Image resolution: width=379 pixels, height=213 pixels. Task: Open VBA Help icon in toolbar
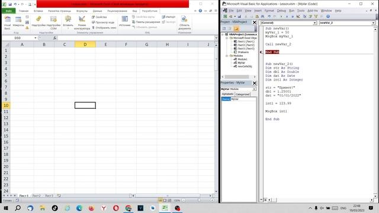coord(328,17)
